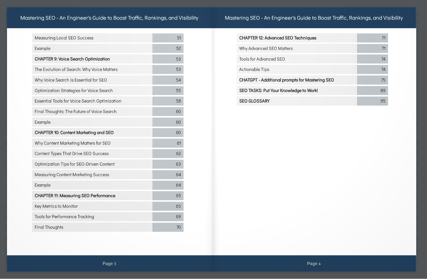The height and width of the screenshot is (279, 427).
Task: Click page number 55 for Optimization Strategies
Action: (179, 90)
